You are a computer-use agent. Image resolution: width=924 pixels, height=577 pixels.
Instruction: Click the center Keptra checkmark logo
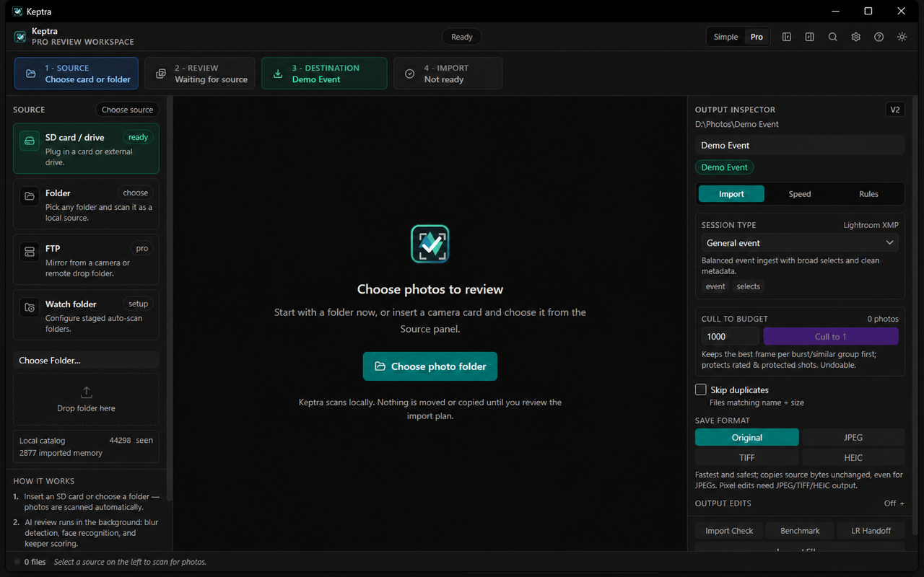coord(430,244)
